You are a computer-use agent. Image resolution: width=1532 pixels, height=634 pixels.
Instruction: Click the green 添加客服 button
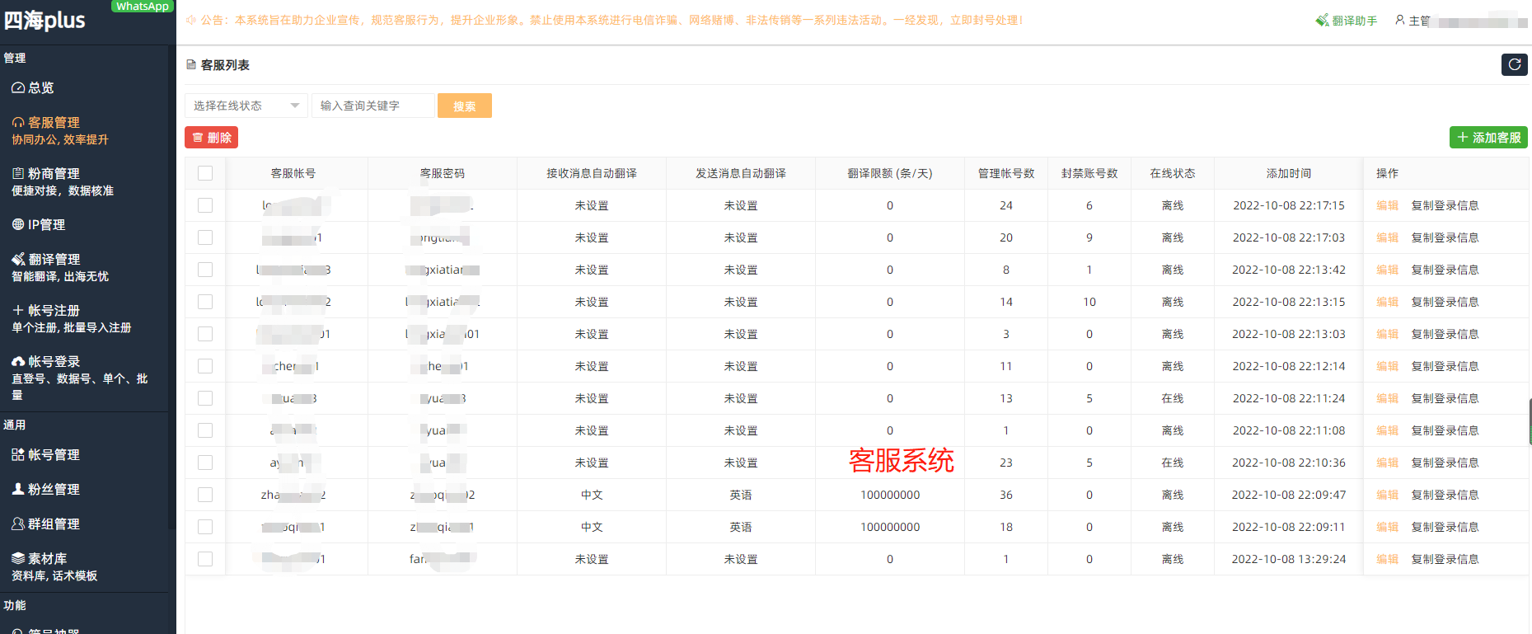click(x=1488, y=138)
